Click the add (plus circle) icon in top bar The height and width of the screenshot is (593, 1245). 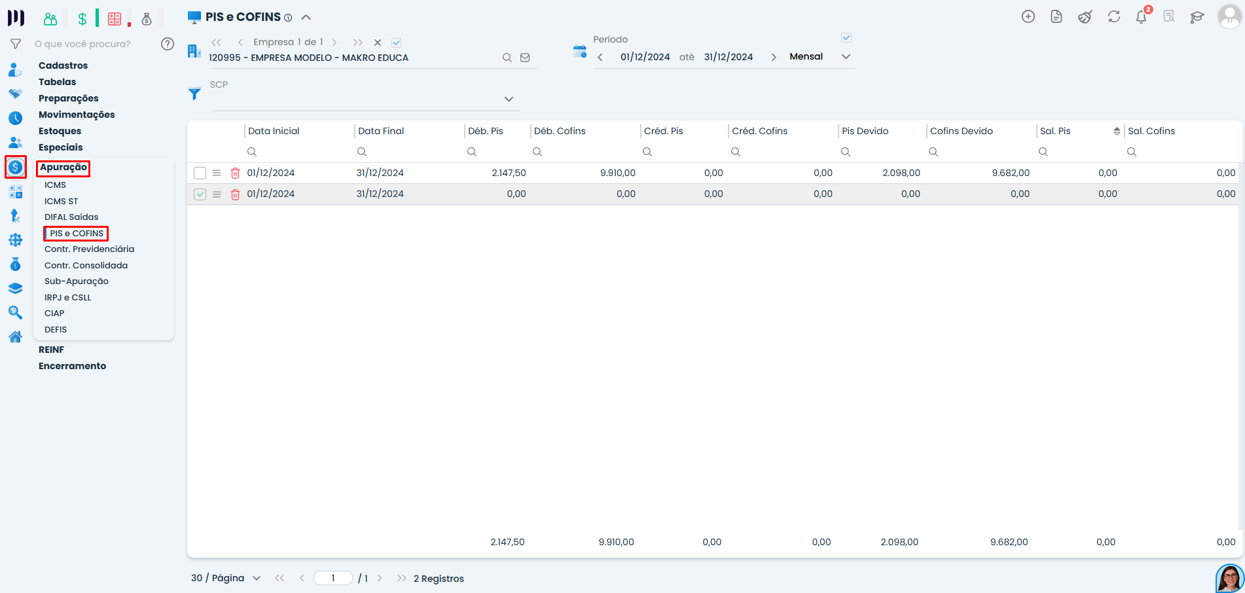(1028, 17)
